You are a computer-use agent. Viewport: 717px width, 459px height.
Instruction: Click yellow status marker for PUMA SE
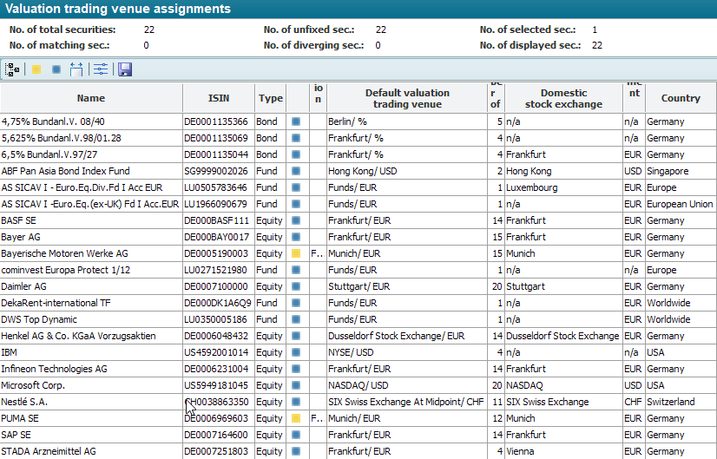[x=295, y=418]
